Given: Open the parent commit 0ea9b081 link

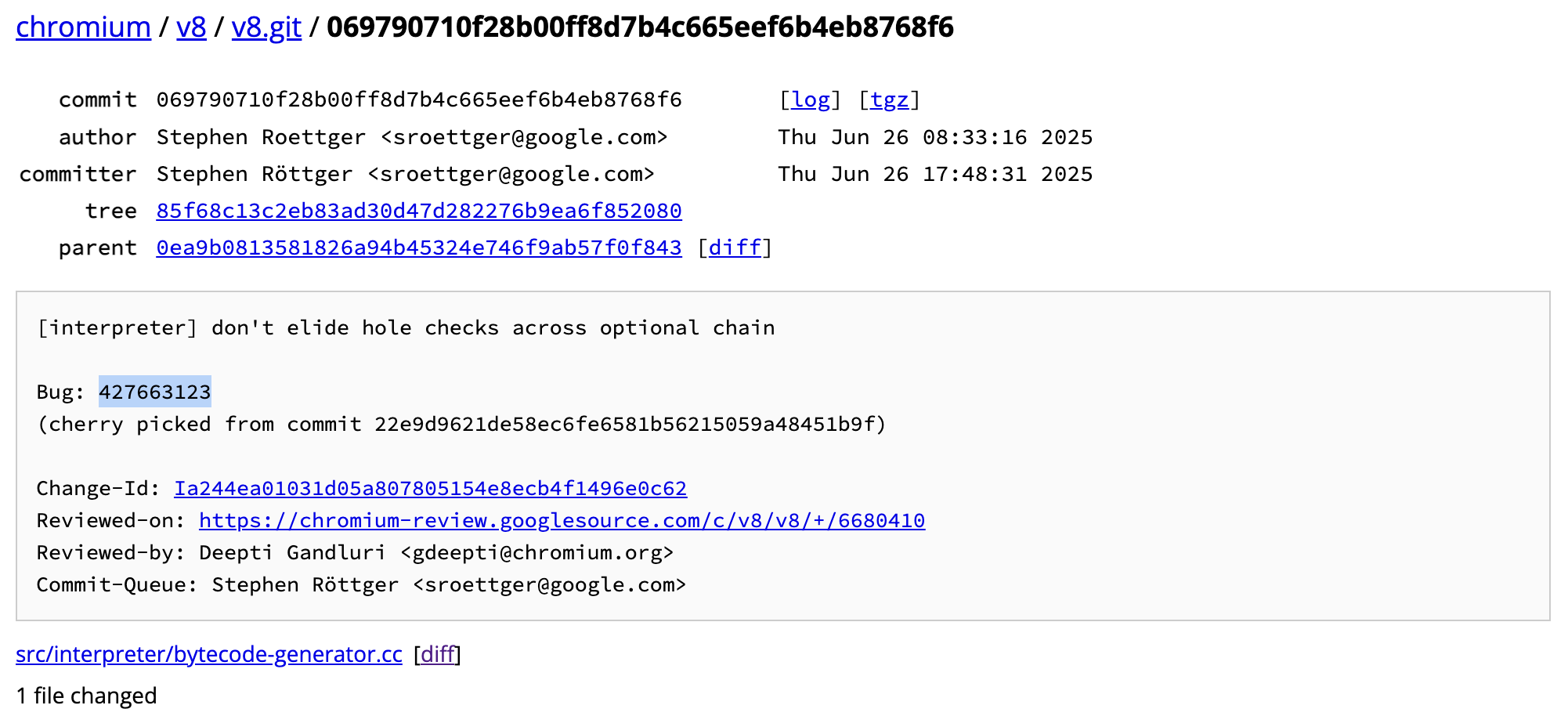Looking at the screenshot, I should 419,248.
